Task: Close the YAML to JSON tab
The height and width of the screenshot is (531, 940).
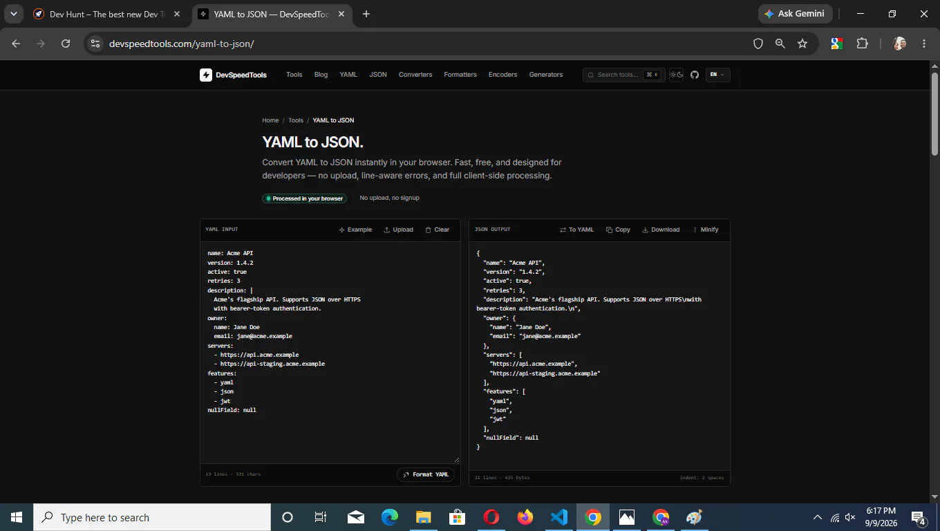Action: point(340,14)
